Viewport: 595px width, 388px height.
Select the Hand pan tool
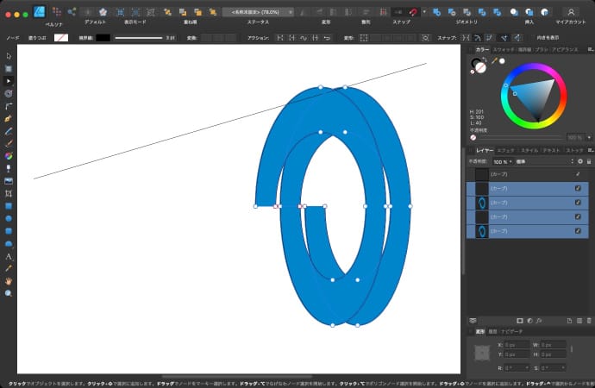9,281
